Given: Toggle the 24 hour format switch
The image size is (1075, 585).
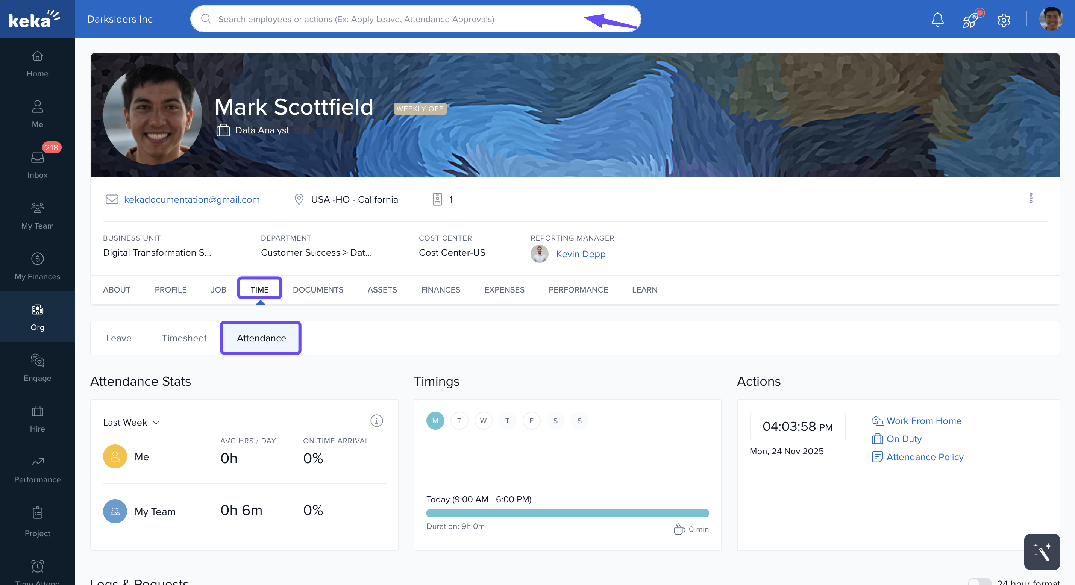Looking at the screenshot, I should tap(979, 581).
